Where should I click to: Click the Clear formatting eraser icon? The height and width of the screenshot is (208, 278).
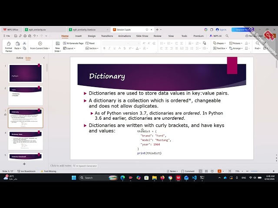(154, 43)
